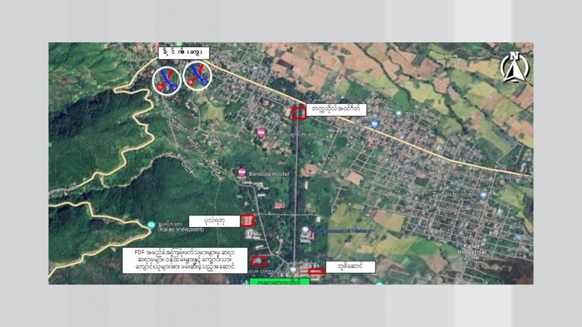Click the north arrow compass icon
582x327 pixels.
coord(513,67)
